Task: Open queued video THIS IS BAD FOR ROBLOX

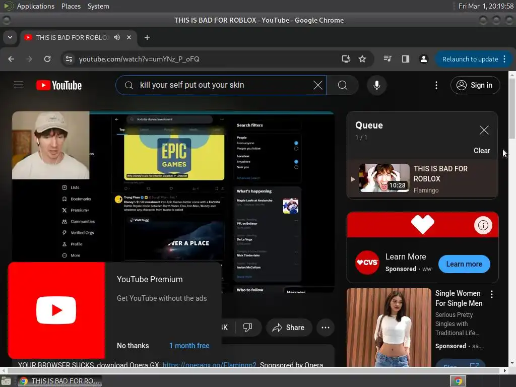Action: click(422, 179)
